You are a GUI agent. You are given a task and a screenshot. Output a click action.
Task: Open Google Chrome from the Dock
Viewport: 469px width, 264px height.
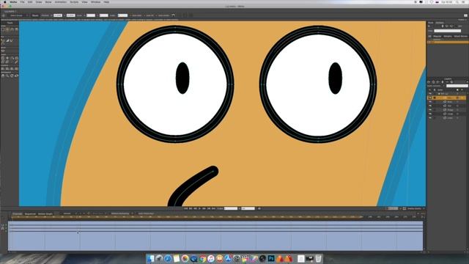(202, 259)
